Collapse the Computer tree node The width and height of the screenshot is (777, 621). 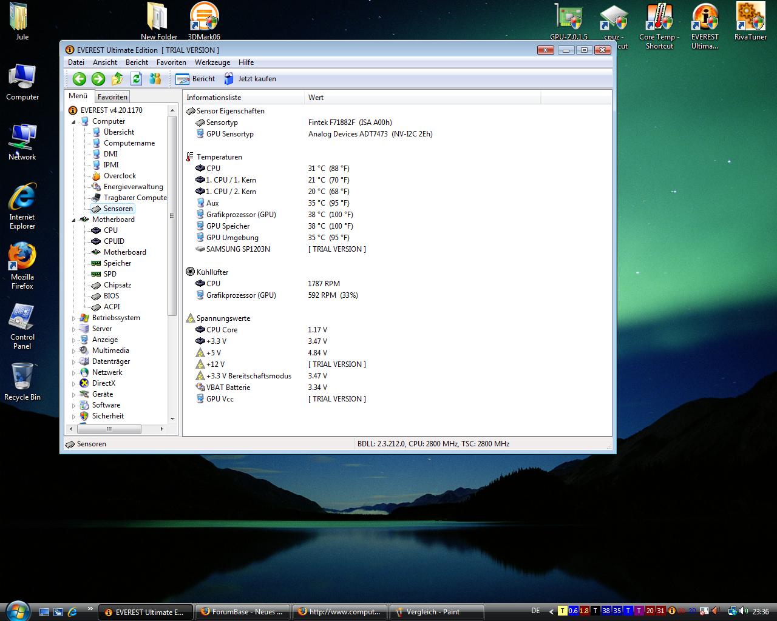click(74, 122)
